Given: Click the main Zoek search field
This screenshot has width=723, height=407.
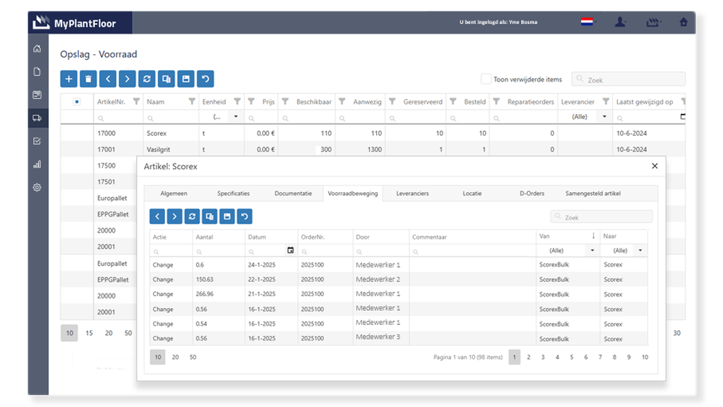Looking at the screenshot, I should [628, 79].
